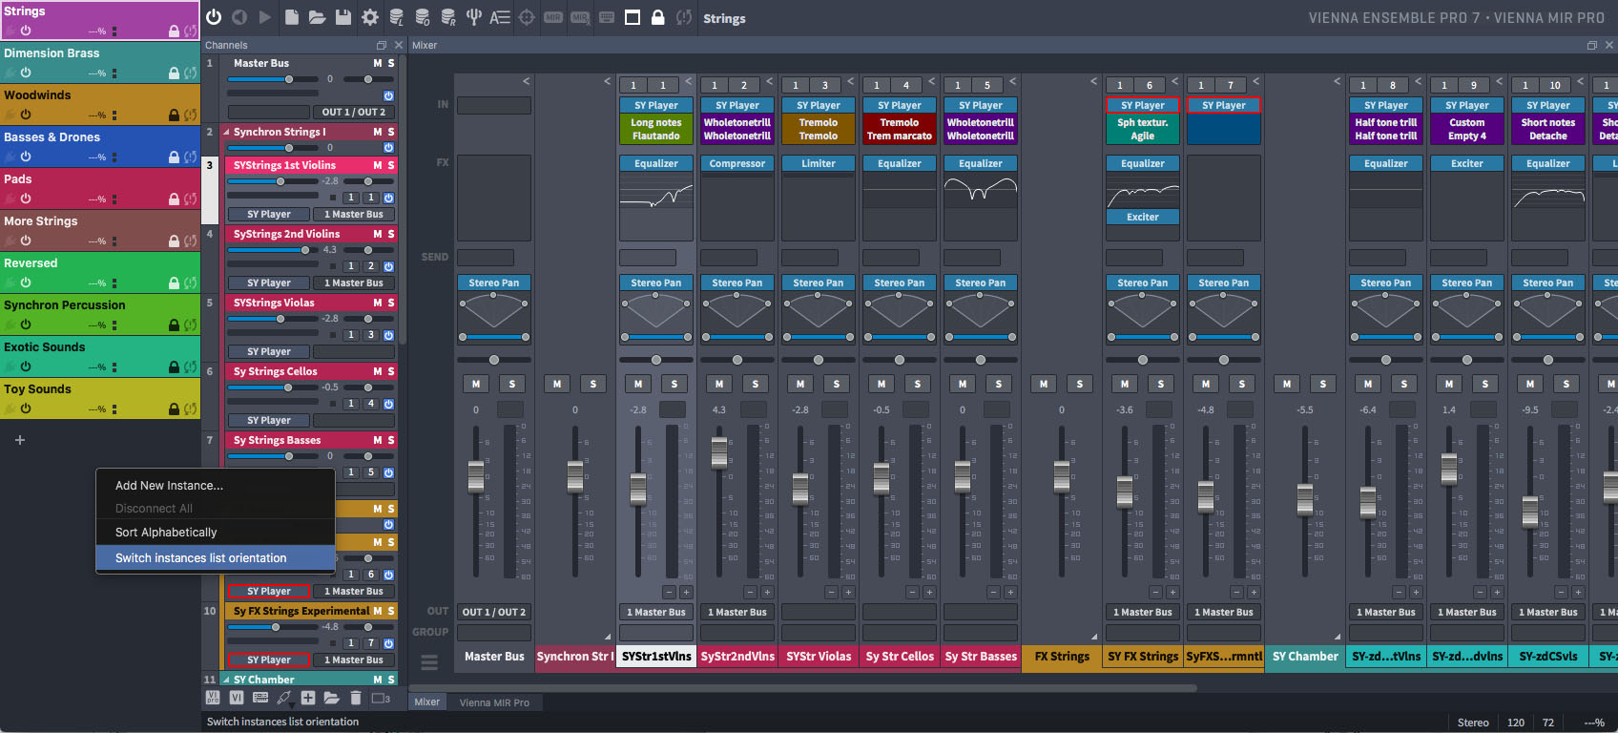Screen dimensions: 1618x733
Task: Click the open project folder icon in the toolbar
Action: [x=318, y=17]
